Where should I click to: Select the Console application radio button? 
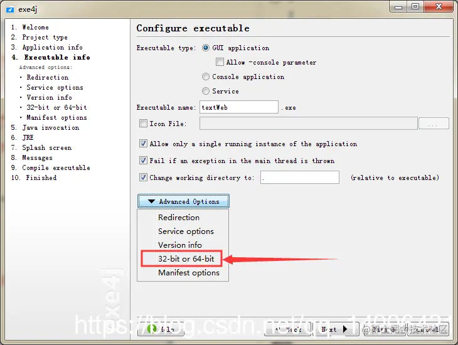(x=206, y=77)
